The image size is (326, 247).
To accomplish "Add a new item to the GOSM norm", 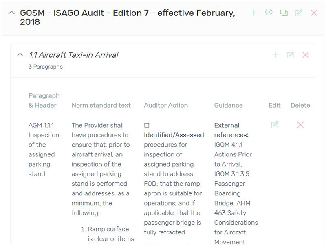I will pyautogui.click(x=253, y=13).
